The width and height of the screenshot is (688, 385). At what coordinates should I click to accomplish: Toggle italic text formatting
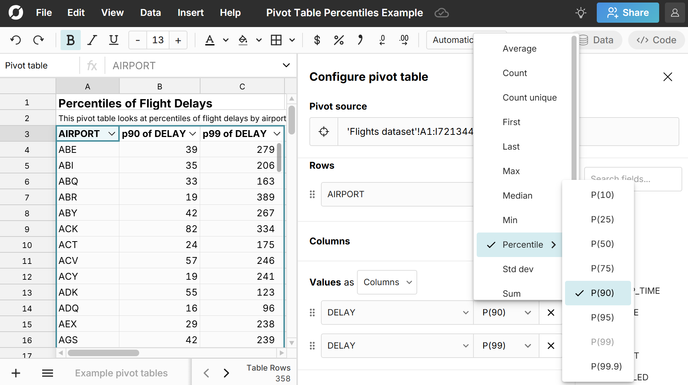(x=92, y=40)
